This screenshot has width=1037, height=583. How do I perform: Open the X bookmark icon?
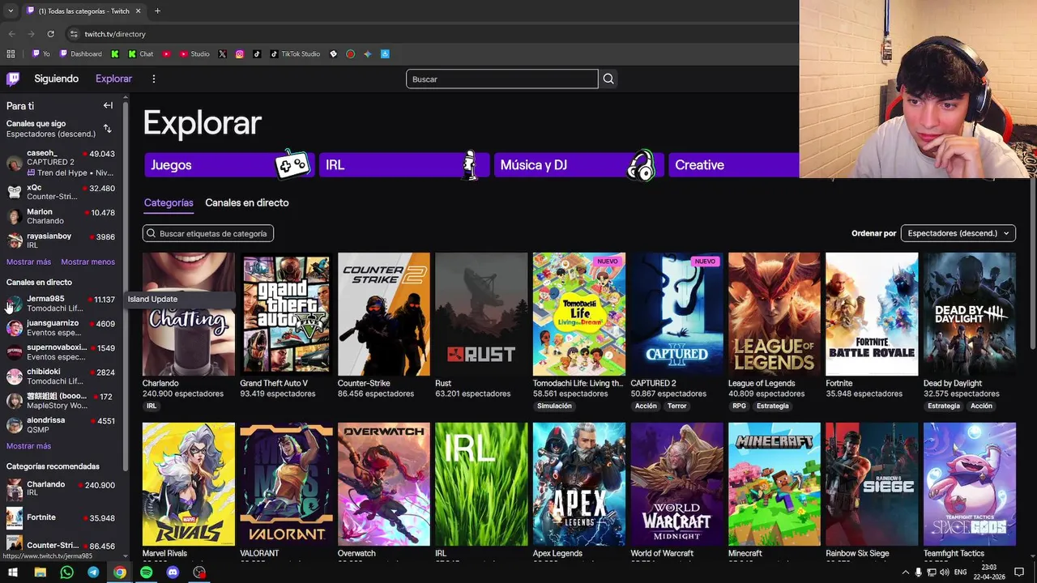(222, 54)
